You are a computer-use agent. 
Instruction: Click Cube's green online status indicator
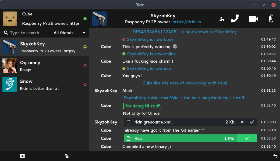click(85, 19)
